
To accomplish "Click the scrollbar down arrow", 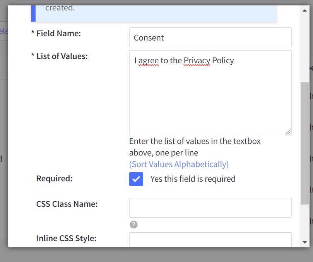I will (x=304, y=242).
